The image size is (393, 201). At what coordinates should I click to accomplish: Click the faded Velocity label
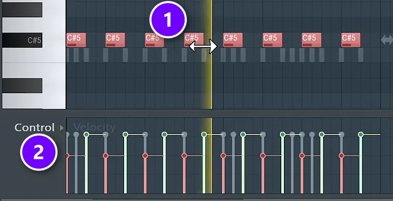pyautogui.click(x=95, y=128)
